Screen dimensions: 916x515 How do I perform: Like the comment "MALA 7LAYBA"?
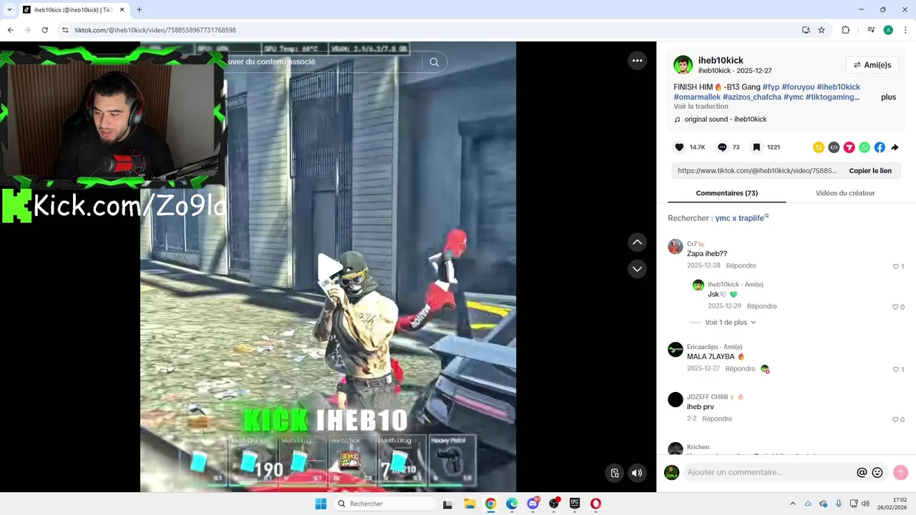coord(895,369)
